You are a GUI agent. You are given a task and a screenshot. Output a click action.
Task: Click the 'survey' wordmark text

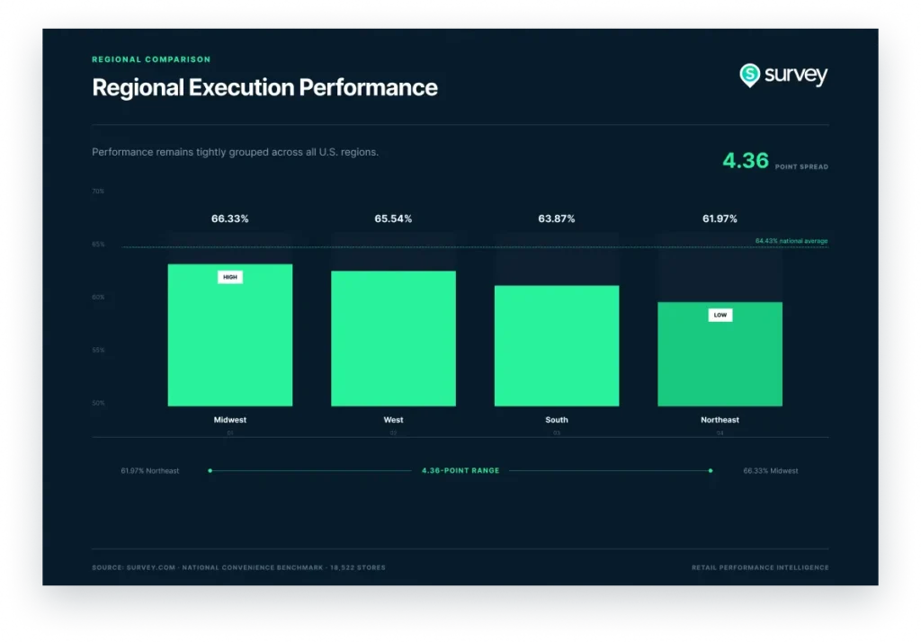coord(796,76)
